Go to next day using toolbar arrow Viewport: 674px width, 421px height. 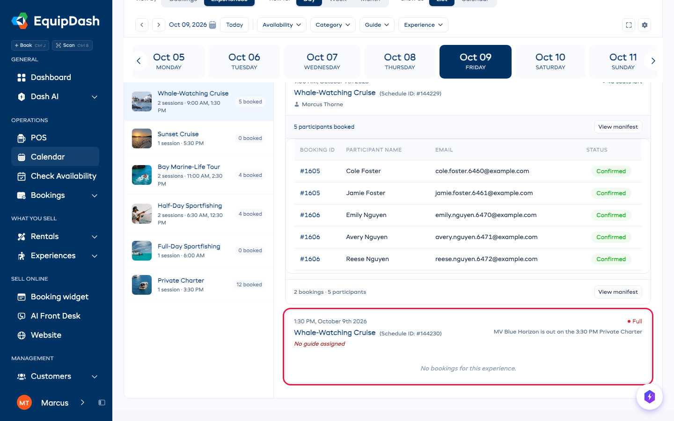pyautogui.click(x=159, y=25)
